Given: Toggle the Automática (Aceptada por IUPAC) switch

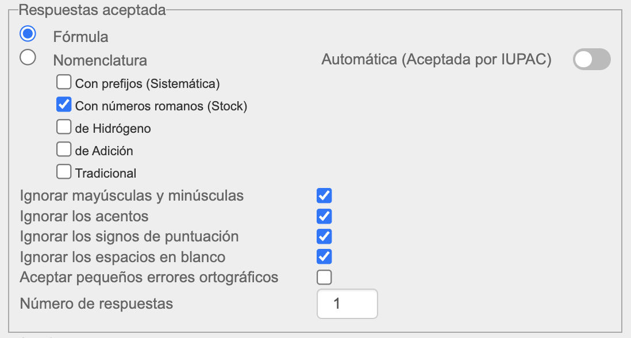Looking at the screenshot, I should click(x=591, y=60).
